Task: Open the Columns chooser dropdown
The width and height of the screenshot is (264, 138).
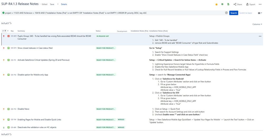Action: (x=257, y=24)
